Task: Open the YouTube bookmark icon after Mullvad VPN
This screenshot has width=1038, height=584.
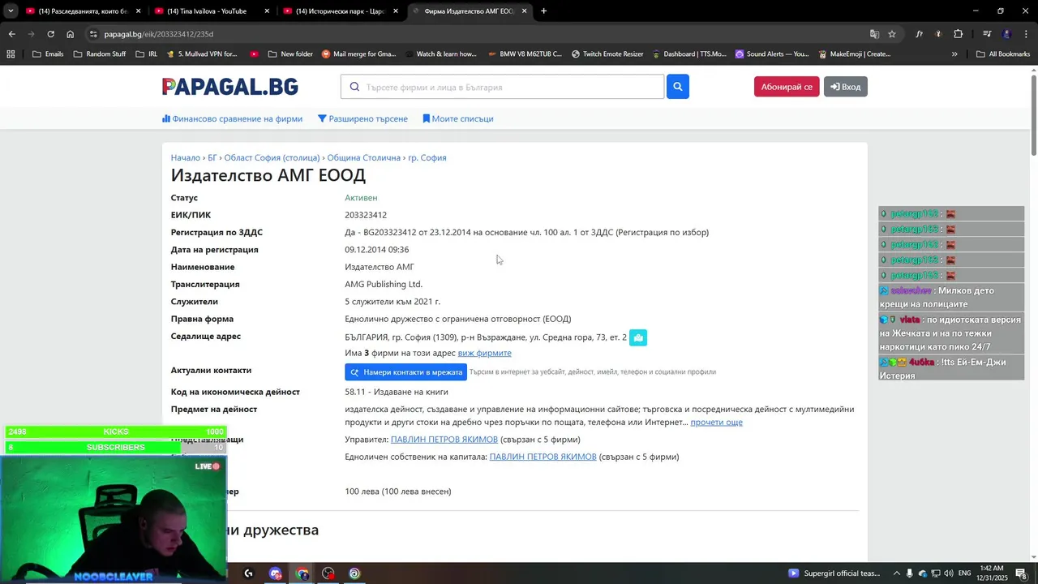Action: [x=255, y=54]
